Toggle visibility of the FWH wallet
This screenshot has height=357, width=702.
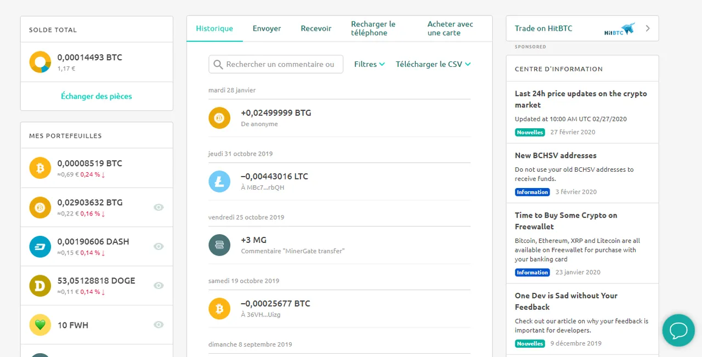(x=158, y=325)
